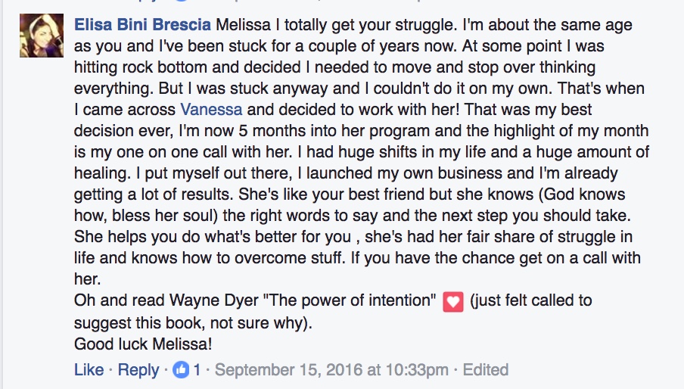Click the blue thumbs-up reaction icon
The image size is (684, 389).
[180, 370]
